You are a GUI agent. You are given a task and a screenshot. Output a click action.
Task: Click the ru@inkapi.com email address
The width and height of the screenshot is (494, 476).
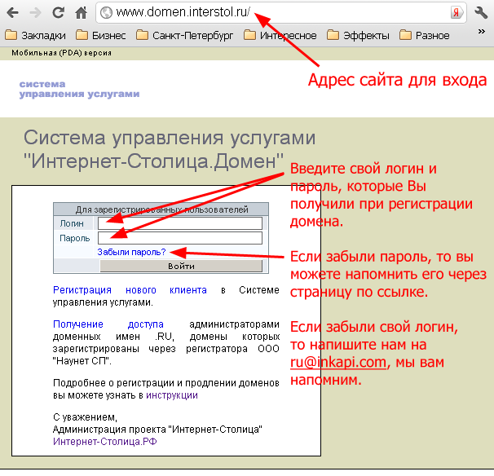coord(338,362)
